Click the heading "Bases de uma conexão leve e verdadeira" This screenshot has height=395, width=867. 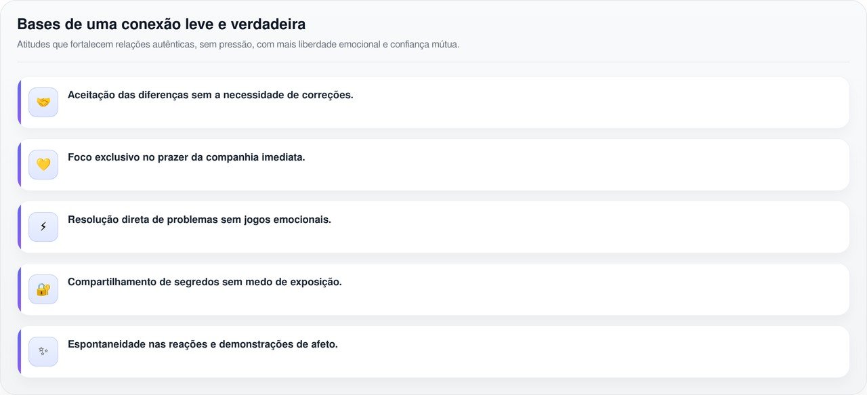pos(161,24)
